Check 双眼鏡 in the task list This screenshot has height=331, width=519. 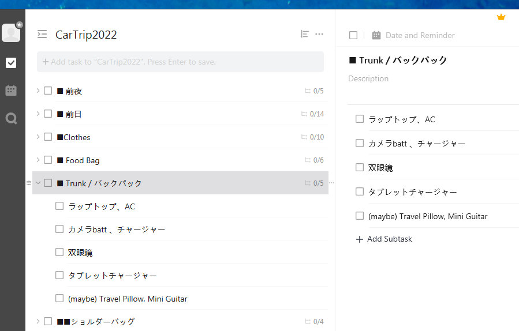coord(59,253)
